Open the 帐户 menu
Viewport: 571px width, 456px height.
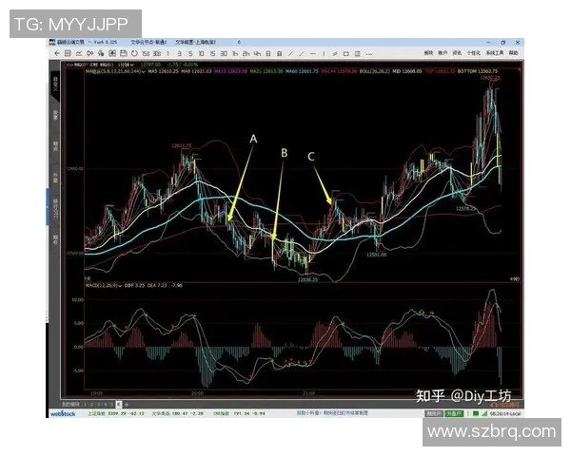point(443,53)
